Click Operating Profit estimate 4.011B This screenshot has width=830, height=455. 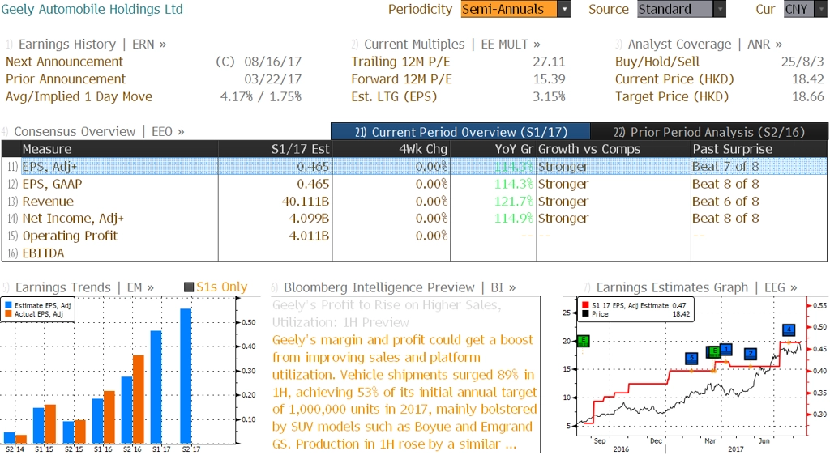[309, 236]
